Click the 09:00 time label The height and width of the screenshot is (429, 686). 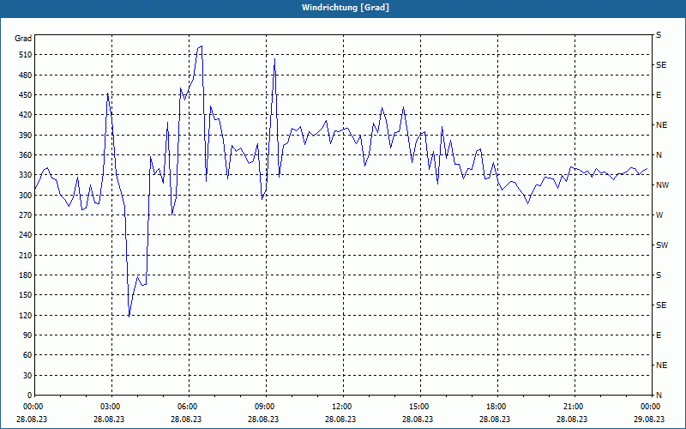(x=266, y=407)
